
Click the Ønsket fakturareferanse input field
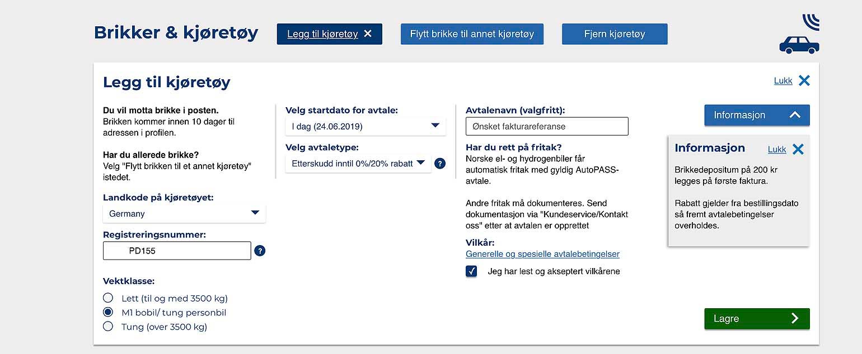coord(547,126)
